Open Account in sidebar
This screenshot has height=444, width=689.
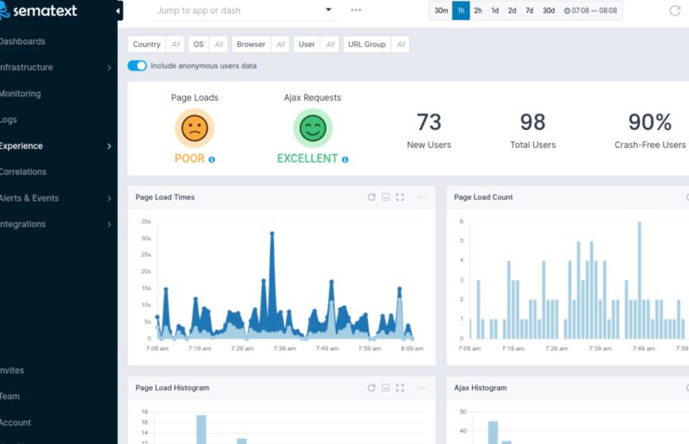pyautogui.click(x=16, y=422)
